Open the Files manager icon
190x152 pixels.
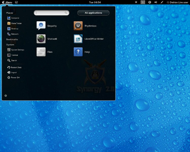(41, 52)
